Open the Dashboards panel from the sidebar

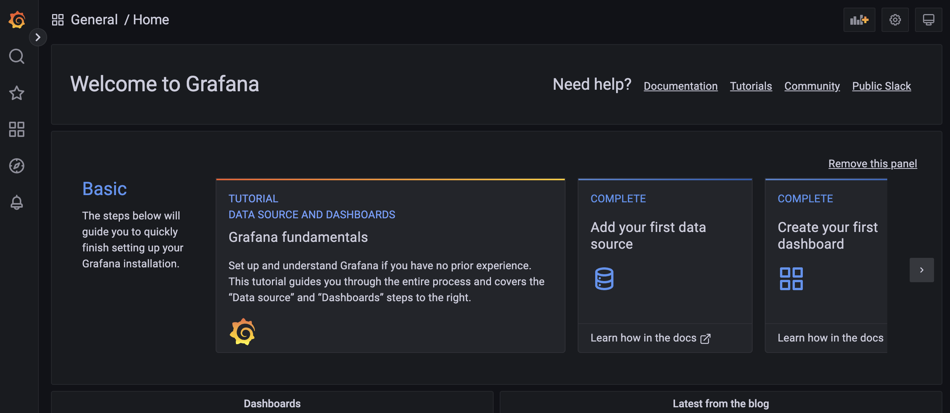pyautogui.click(x=16, y=129)
